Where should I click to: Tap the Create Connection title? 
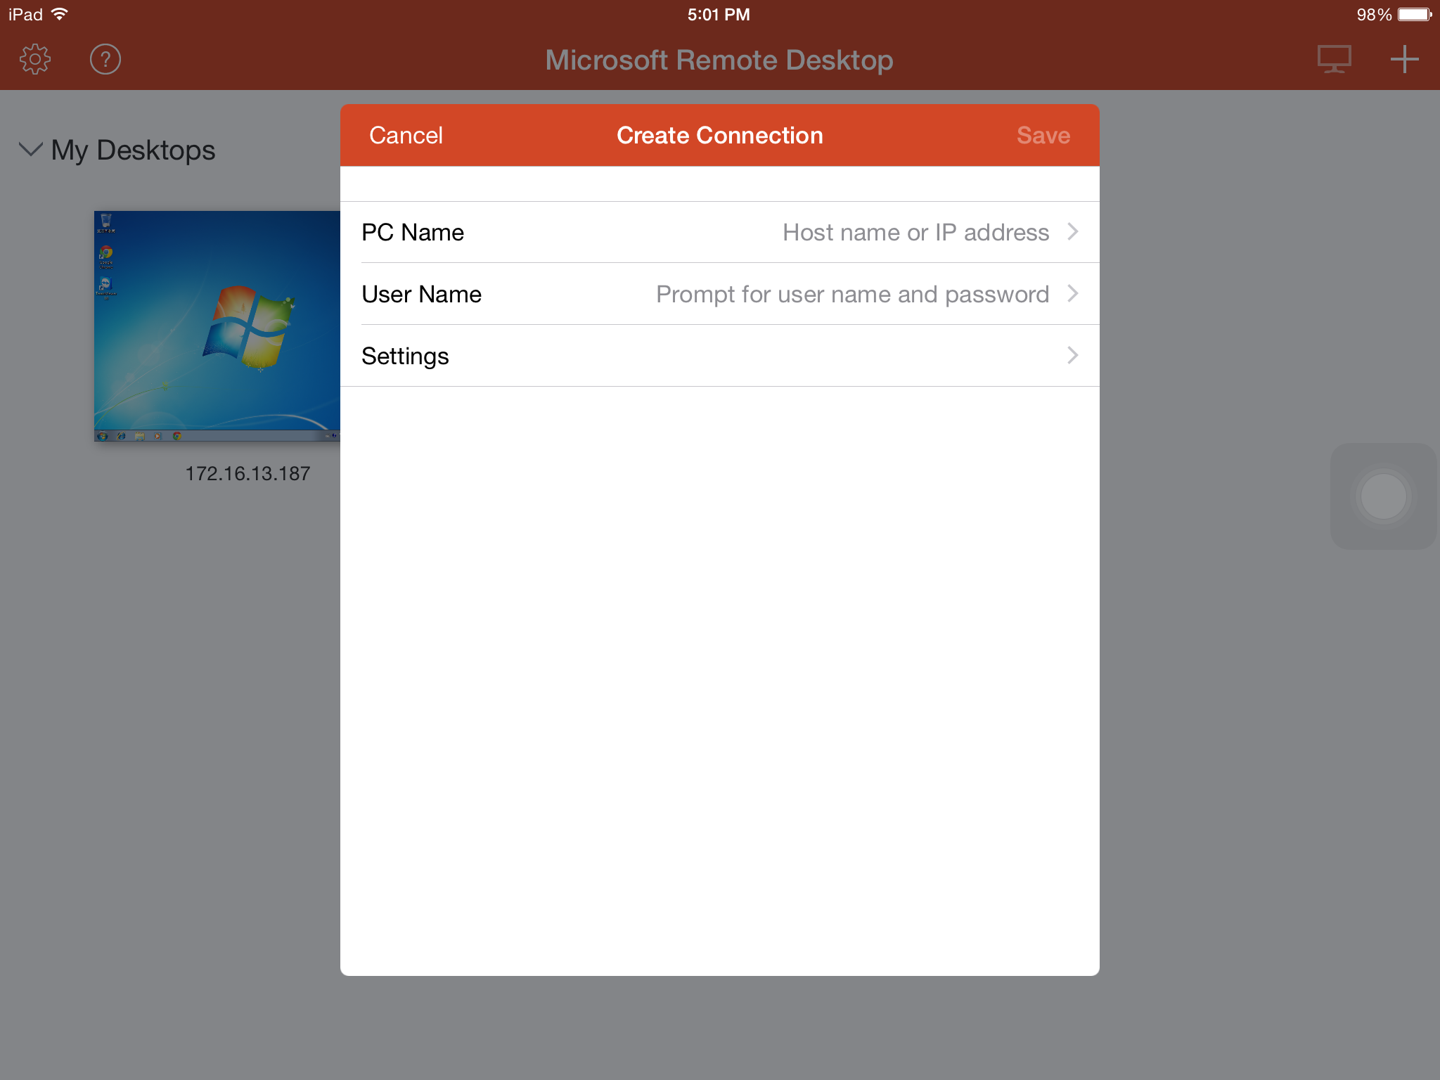point(720,135)
